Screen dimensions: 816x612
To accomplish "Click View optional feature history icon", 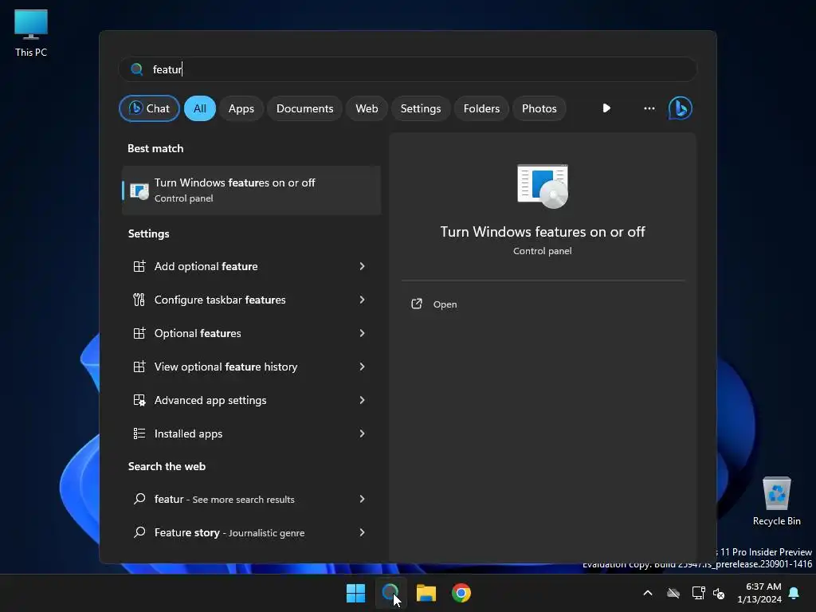I will pyautogui.click(x=139, y=367).
